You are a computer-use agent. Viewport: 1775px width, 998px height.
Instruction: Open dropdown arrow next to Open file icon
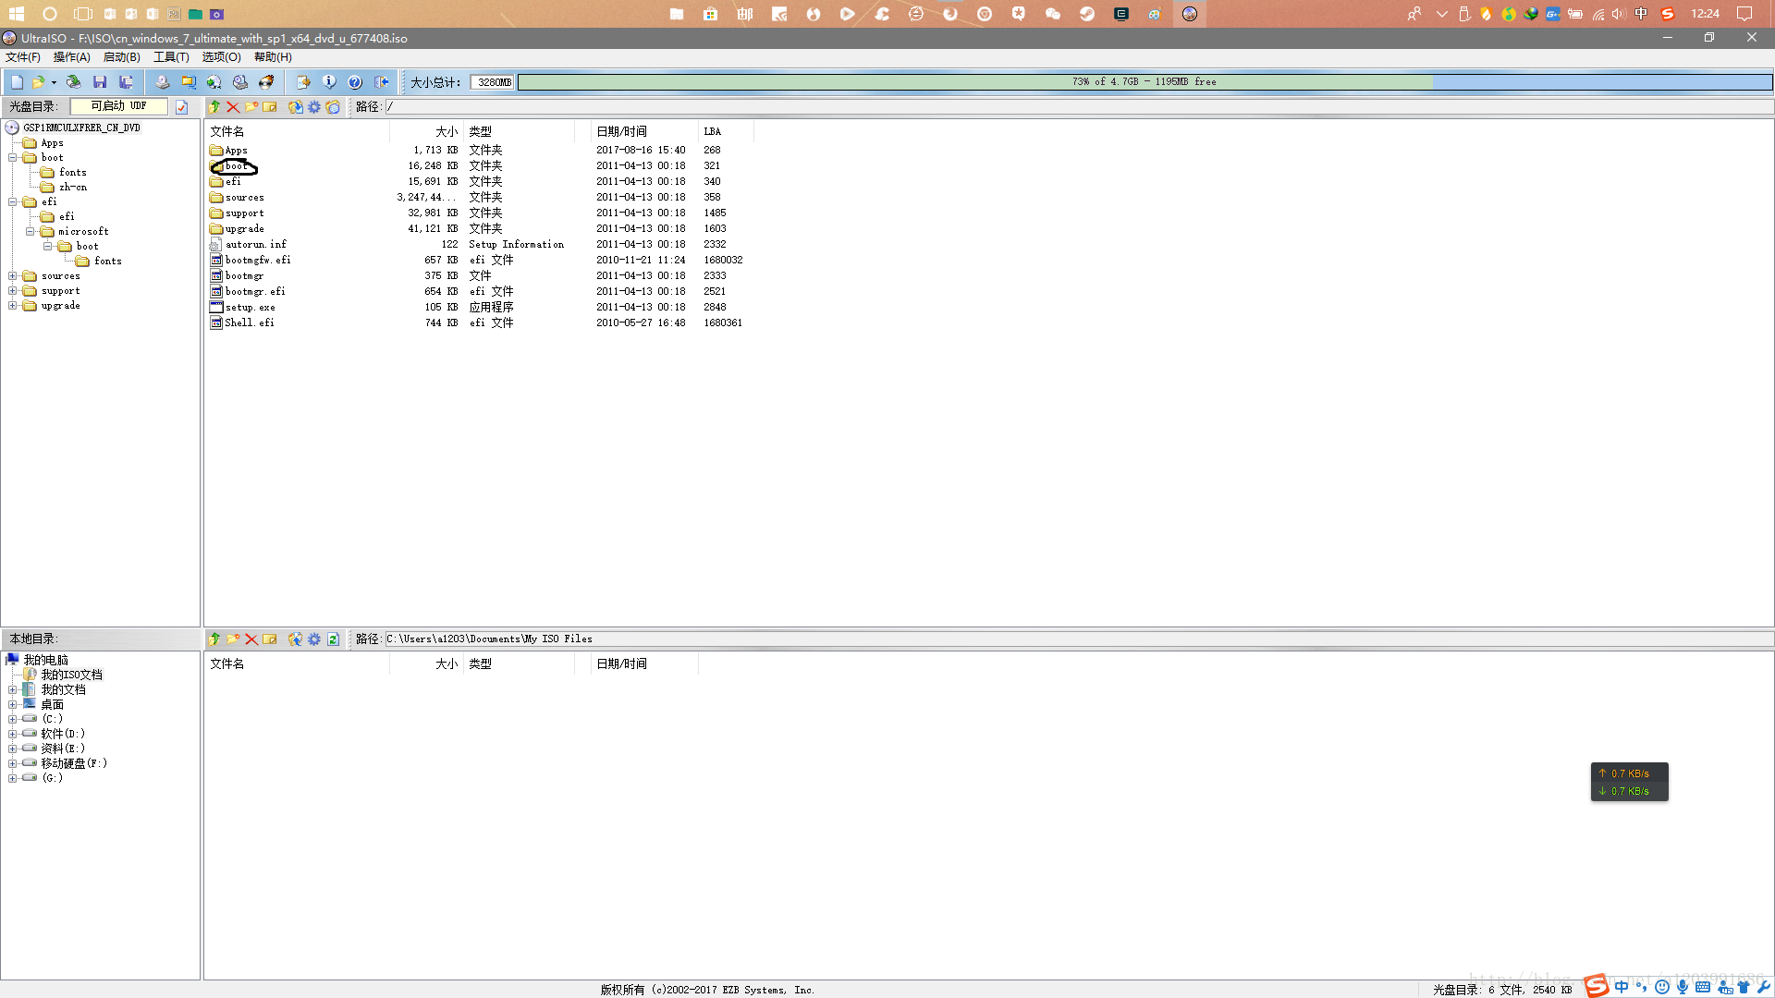54,83
